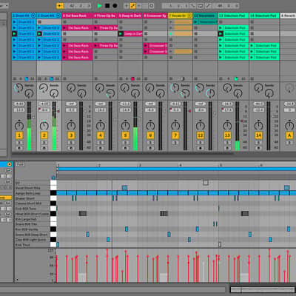The width and height of the screenshot is (296, 296).
Task: Solo track 14 with its S button
Action: pos(258,143)
